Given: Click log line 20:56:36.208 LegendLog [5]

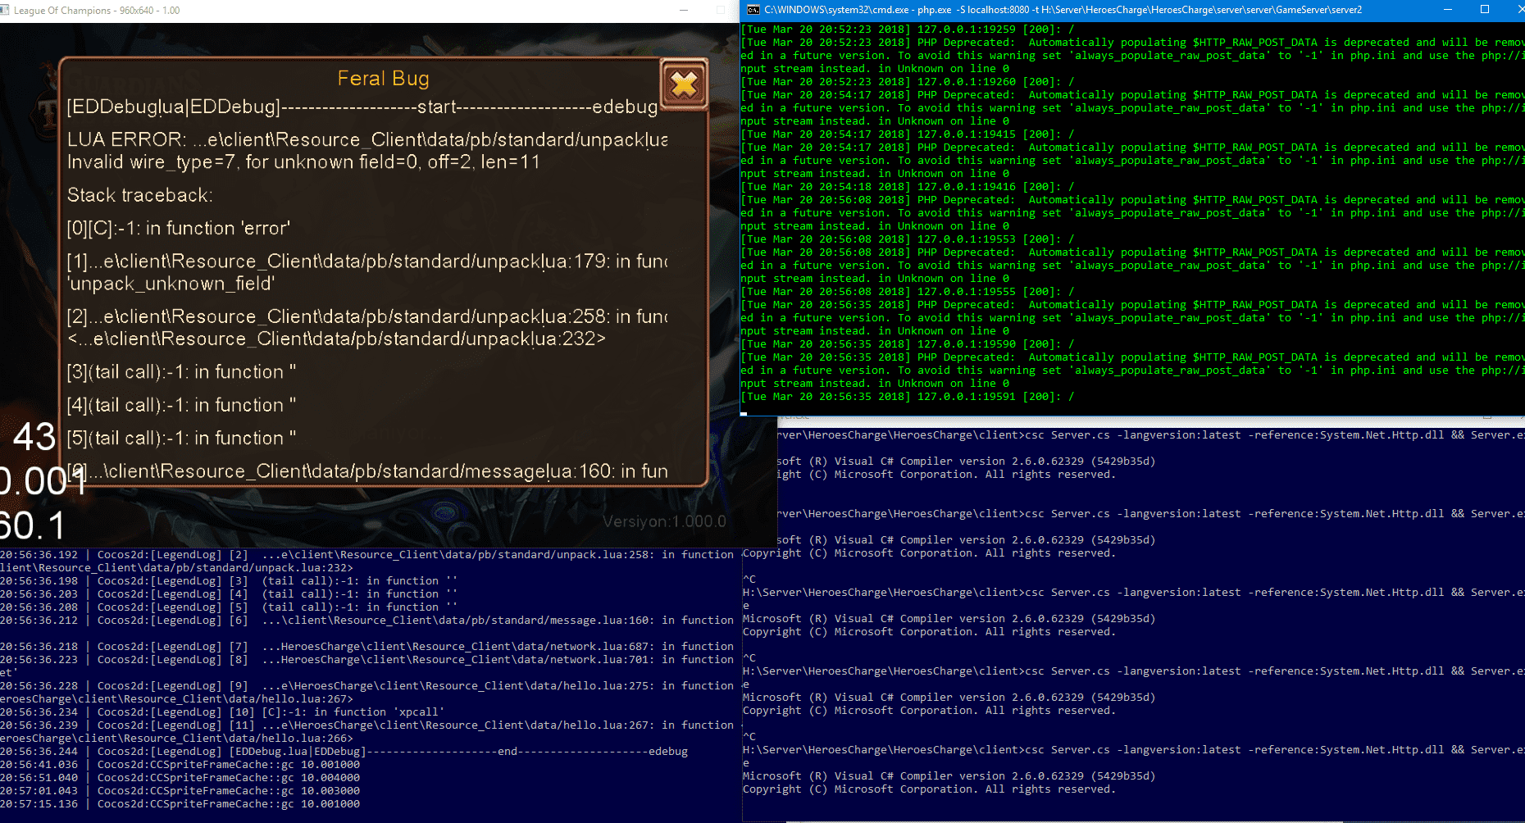Looking at the screenshot, I should tap(229, 607).
